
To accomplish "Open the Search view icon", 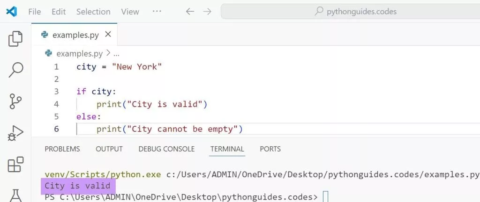I will click(x=15, y=70).
